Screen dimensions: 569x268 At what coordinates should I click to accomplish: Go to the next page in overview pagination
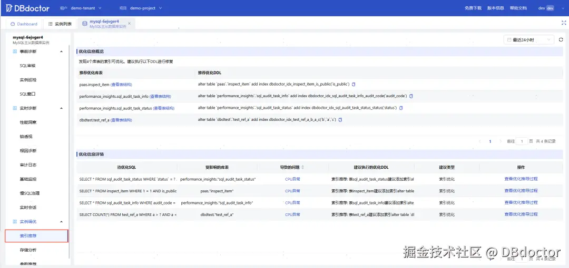click(x=501, y=141)
